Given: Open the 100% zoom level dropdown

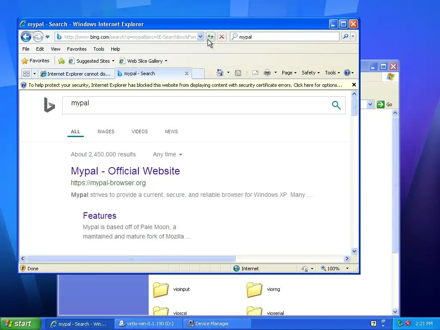Looking at the screenshot, I should click(347, 269).
